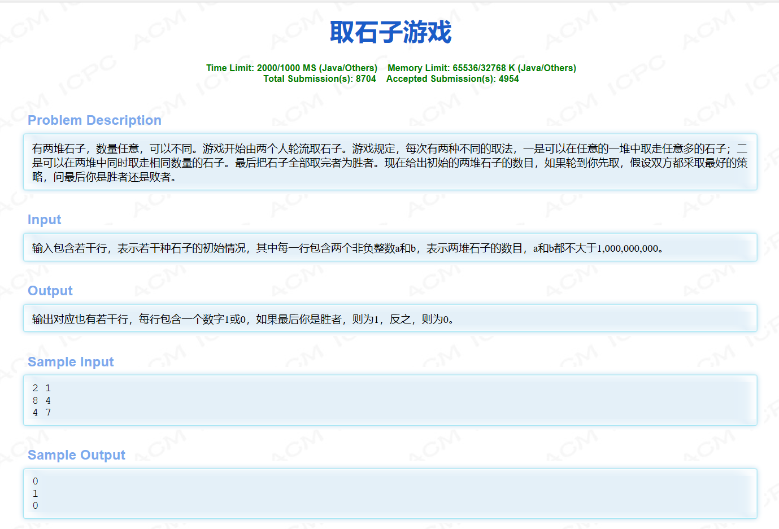The width and height of the screenshot is (779, 529).
Task: Click the Sample Output heading
Action: click(76, 455)
